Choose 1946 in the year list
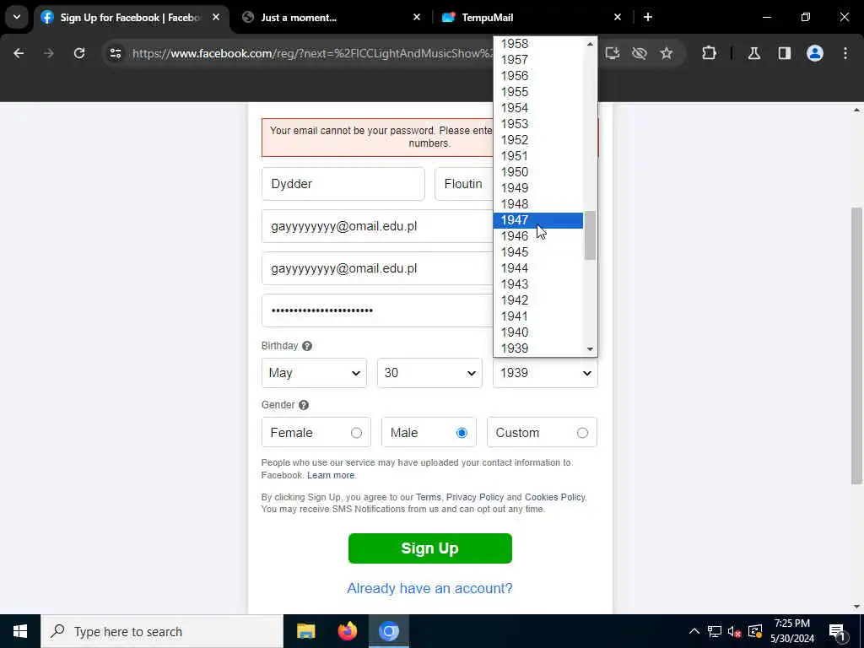The image size is (864, 648). (x=538, y=236)
